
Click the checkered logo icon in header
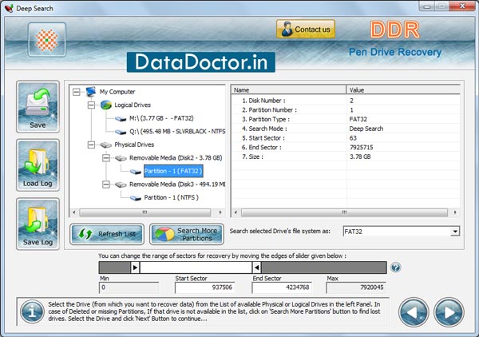point(47,40)
